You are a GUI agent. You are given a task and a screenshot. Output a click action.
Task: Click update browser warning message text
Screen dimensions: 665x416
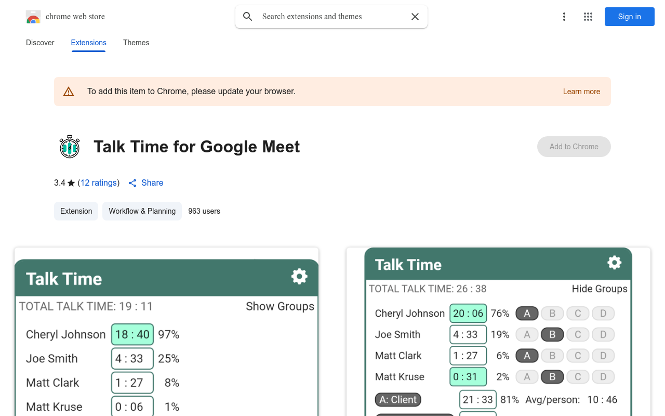pyautogui.click(x=191, y=92)
